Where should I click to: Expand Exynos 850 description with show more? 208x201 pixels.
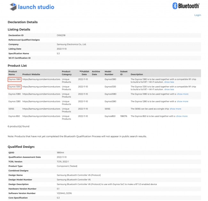point(182,116)
